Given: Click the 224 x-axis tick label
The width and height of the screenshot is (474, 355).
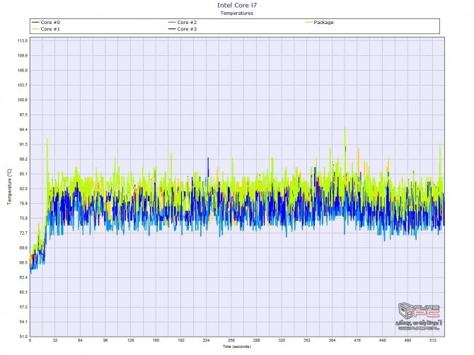Looking at the screenshot, I should click(206, 340).
